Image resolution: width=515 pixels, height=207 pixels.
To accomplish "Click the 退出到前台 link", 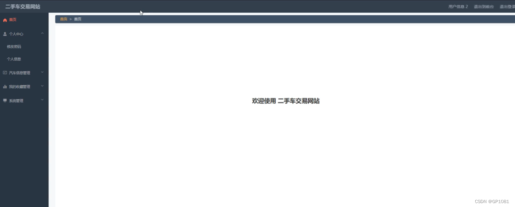I will pyautogui.click(x=484, y=7).
